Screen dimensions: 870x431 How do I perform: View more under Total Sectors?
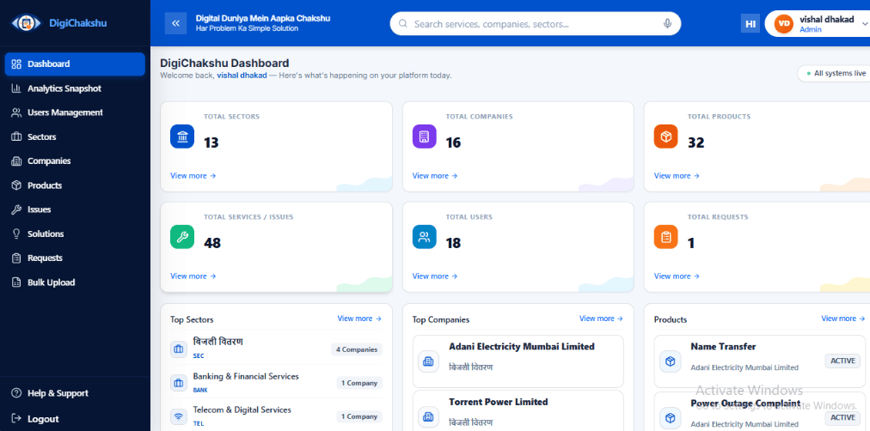(x=193, y=176)
